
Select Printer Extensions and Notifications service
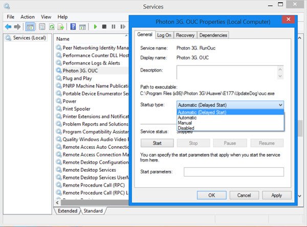pos(92,117)
